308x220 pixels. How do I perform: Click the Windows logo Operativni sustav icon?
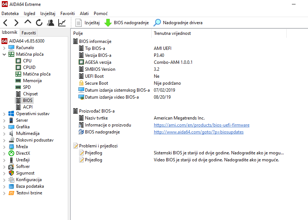(x=11, y=114)
